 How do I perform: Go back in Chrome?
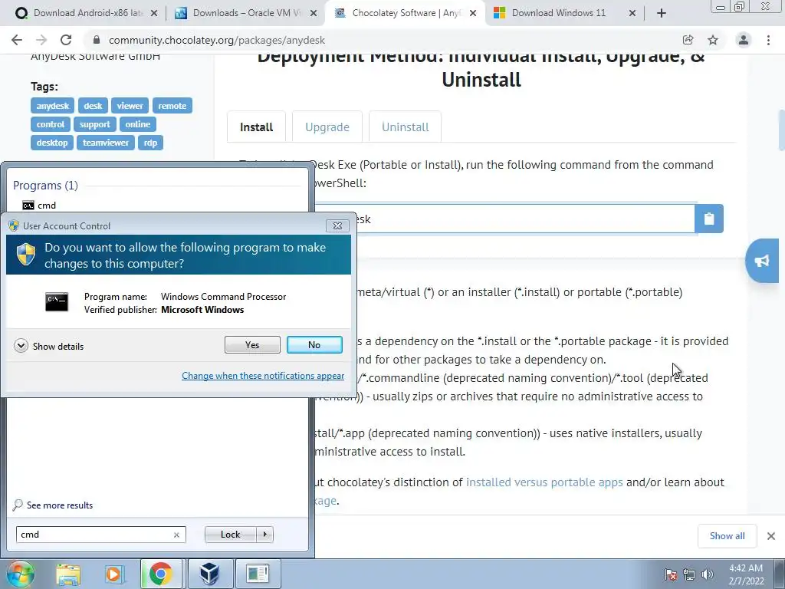[17, 40]
